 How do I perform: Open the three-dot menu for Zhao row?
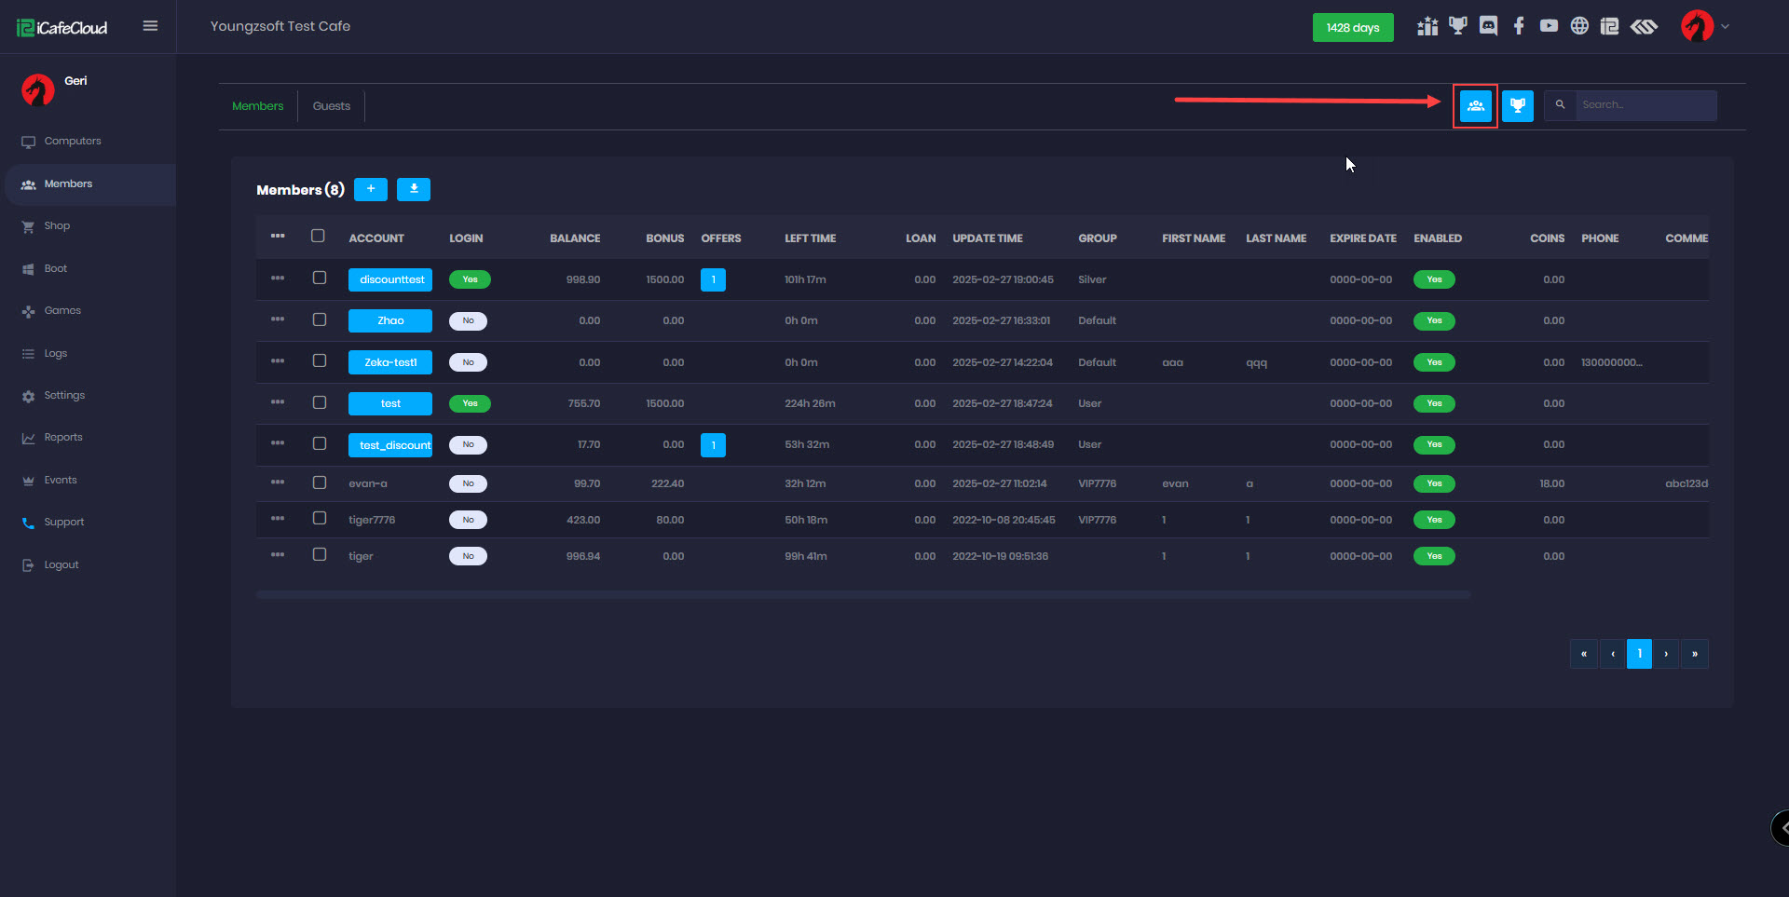click(278, 319)
